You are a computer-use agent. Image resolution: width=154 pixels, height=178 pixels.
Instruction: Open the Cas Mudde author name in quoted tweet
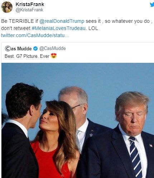tap(18, 49)
